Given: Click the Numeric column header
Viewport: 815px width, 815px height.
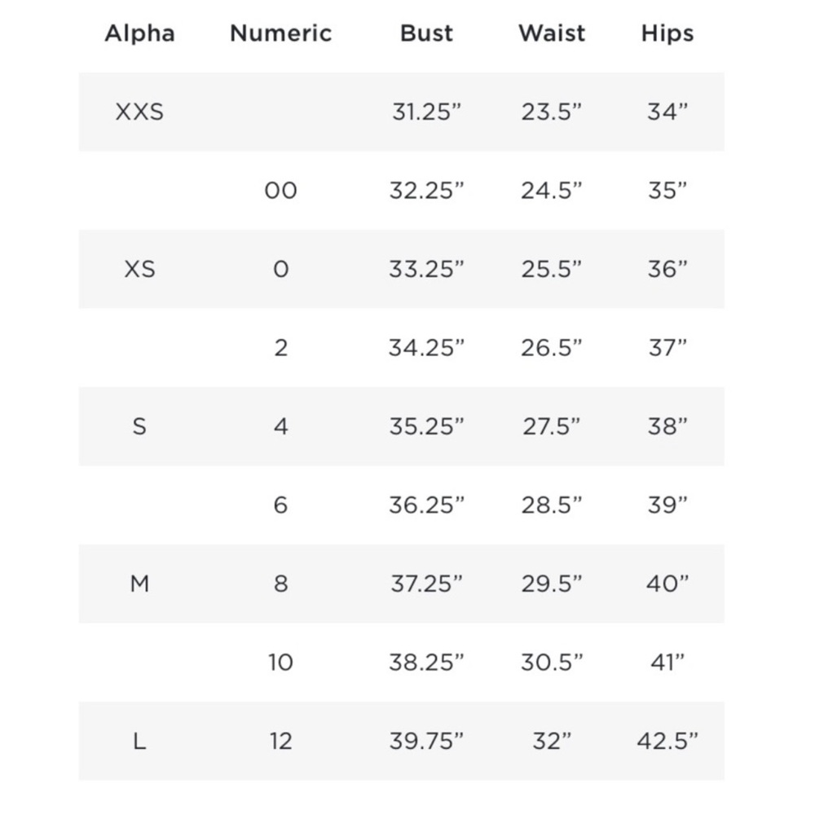Looking at the screenshot, I should coord(280,33).
